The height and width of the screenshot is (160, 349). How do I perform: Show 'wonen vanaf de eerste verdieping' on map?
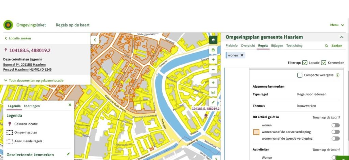tap(335, 132)
